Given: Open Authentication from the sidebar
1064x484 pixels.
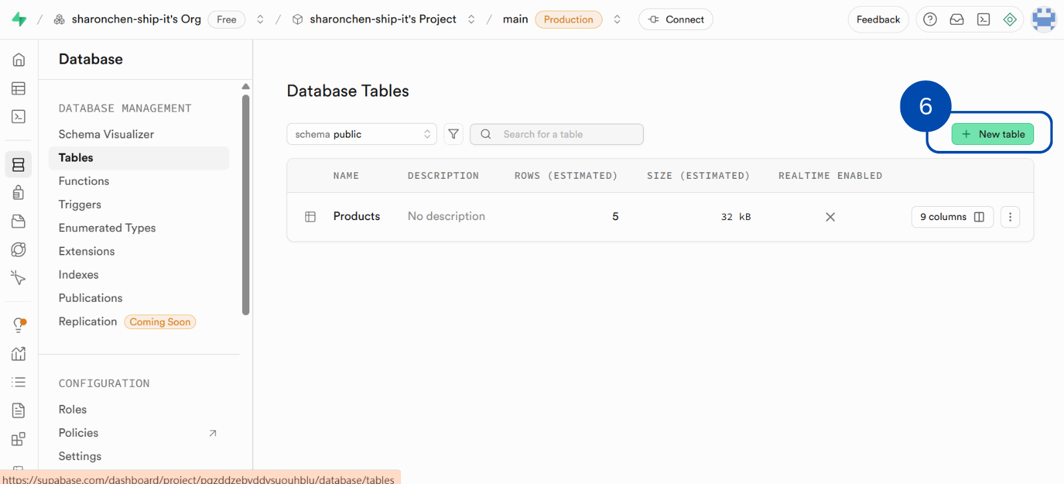Looking at the screenshot, I should click(19, 193).
